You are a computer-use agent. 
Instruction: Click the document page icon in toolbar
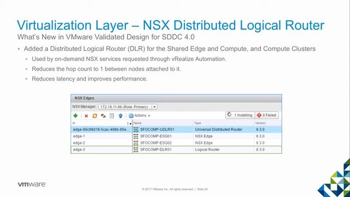[x=112, y=115]
